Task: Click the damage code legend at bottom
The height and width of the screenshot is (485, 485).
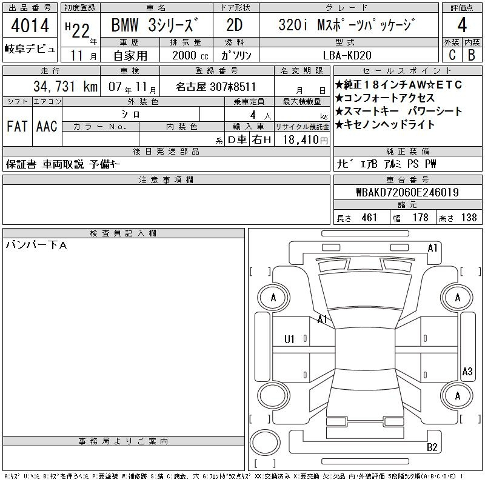Action: [x=234, y=477]
